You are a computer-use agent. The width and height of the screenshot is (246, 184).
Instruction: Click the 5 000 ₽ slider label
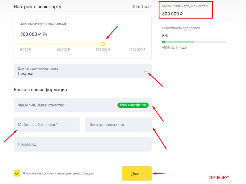(x=26, y=50)
